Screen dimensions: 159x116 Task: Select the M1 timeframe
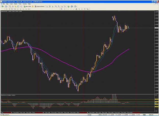point(7,9)
